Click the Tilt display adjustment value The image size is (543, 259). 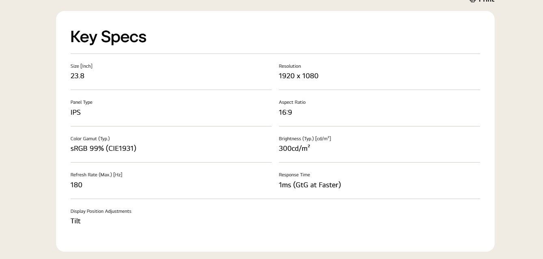[76, 221]
